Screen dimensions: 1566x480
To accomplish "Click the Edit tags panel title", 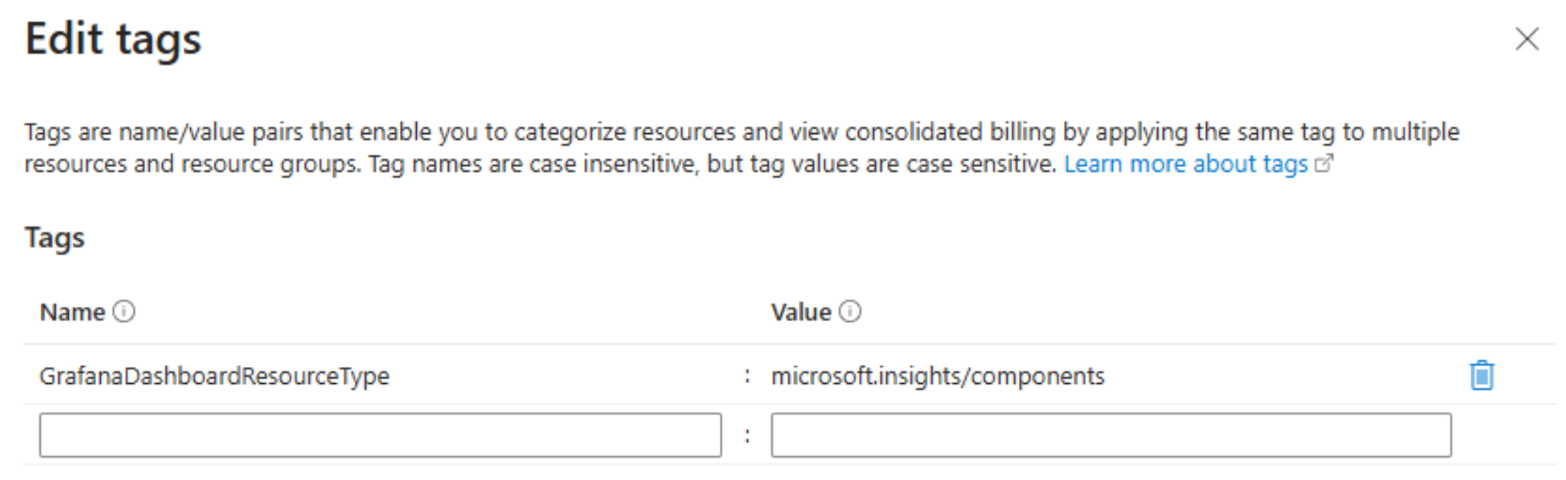I will tap(113, 39).
